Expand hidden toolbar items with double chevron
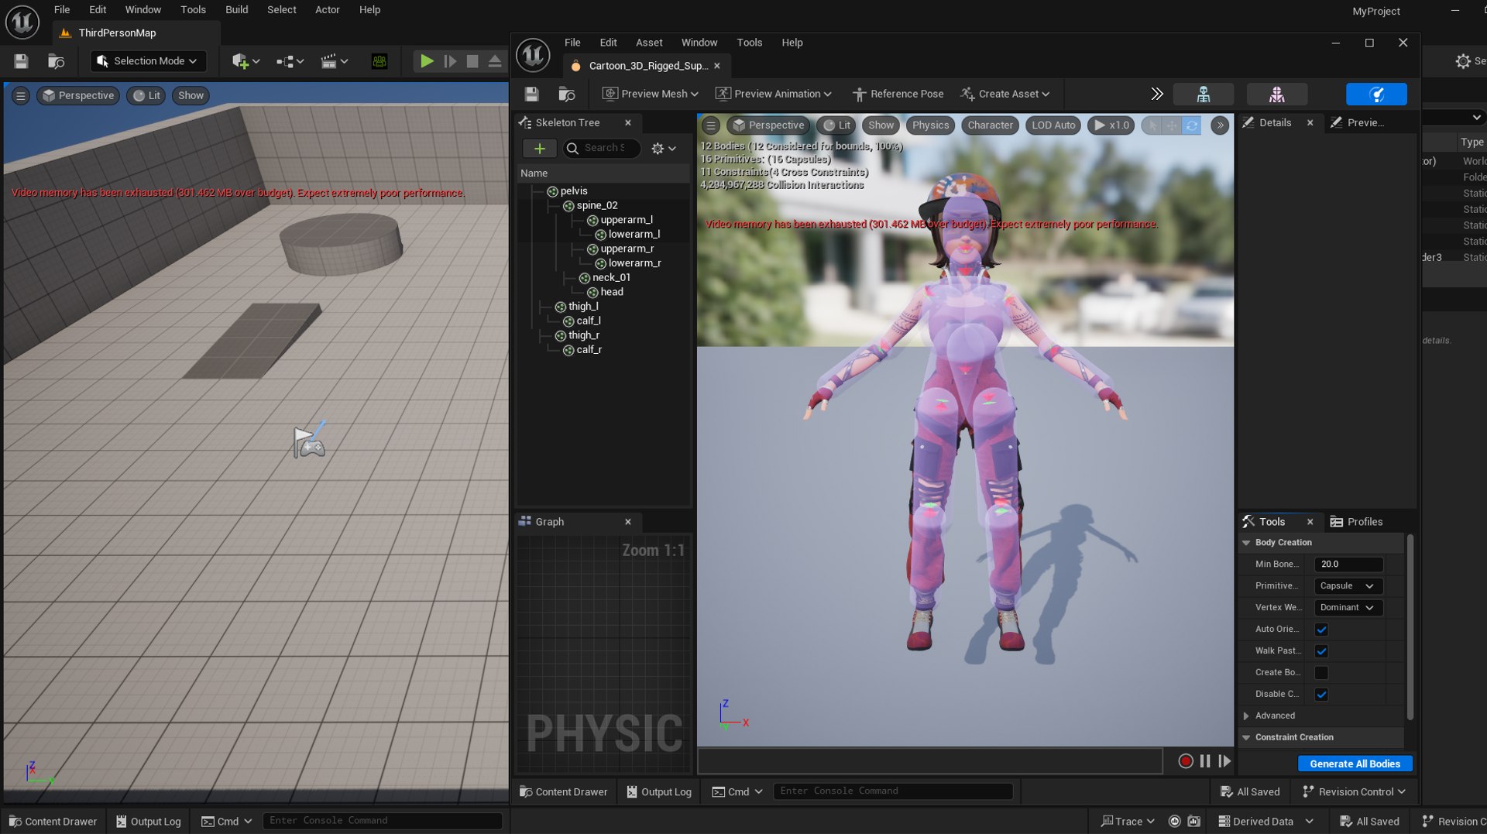 click(x=1156, y=94)
